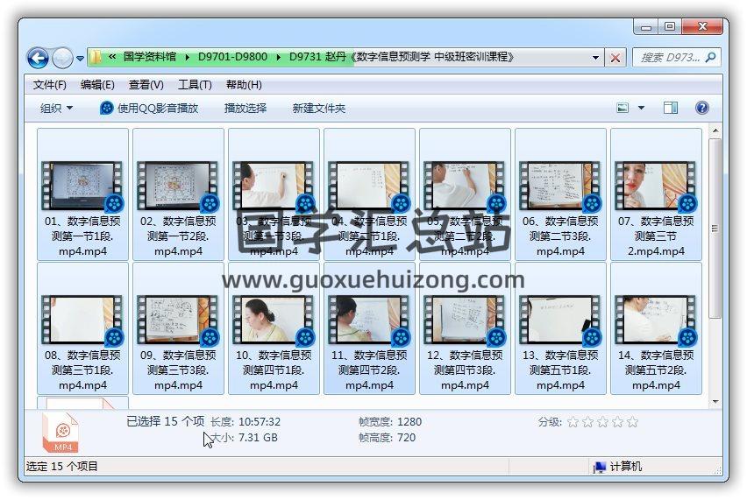747x500 pixels.
Task: Click the 新建文件夹 button
Action: coord(318,108)
